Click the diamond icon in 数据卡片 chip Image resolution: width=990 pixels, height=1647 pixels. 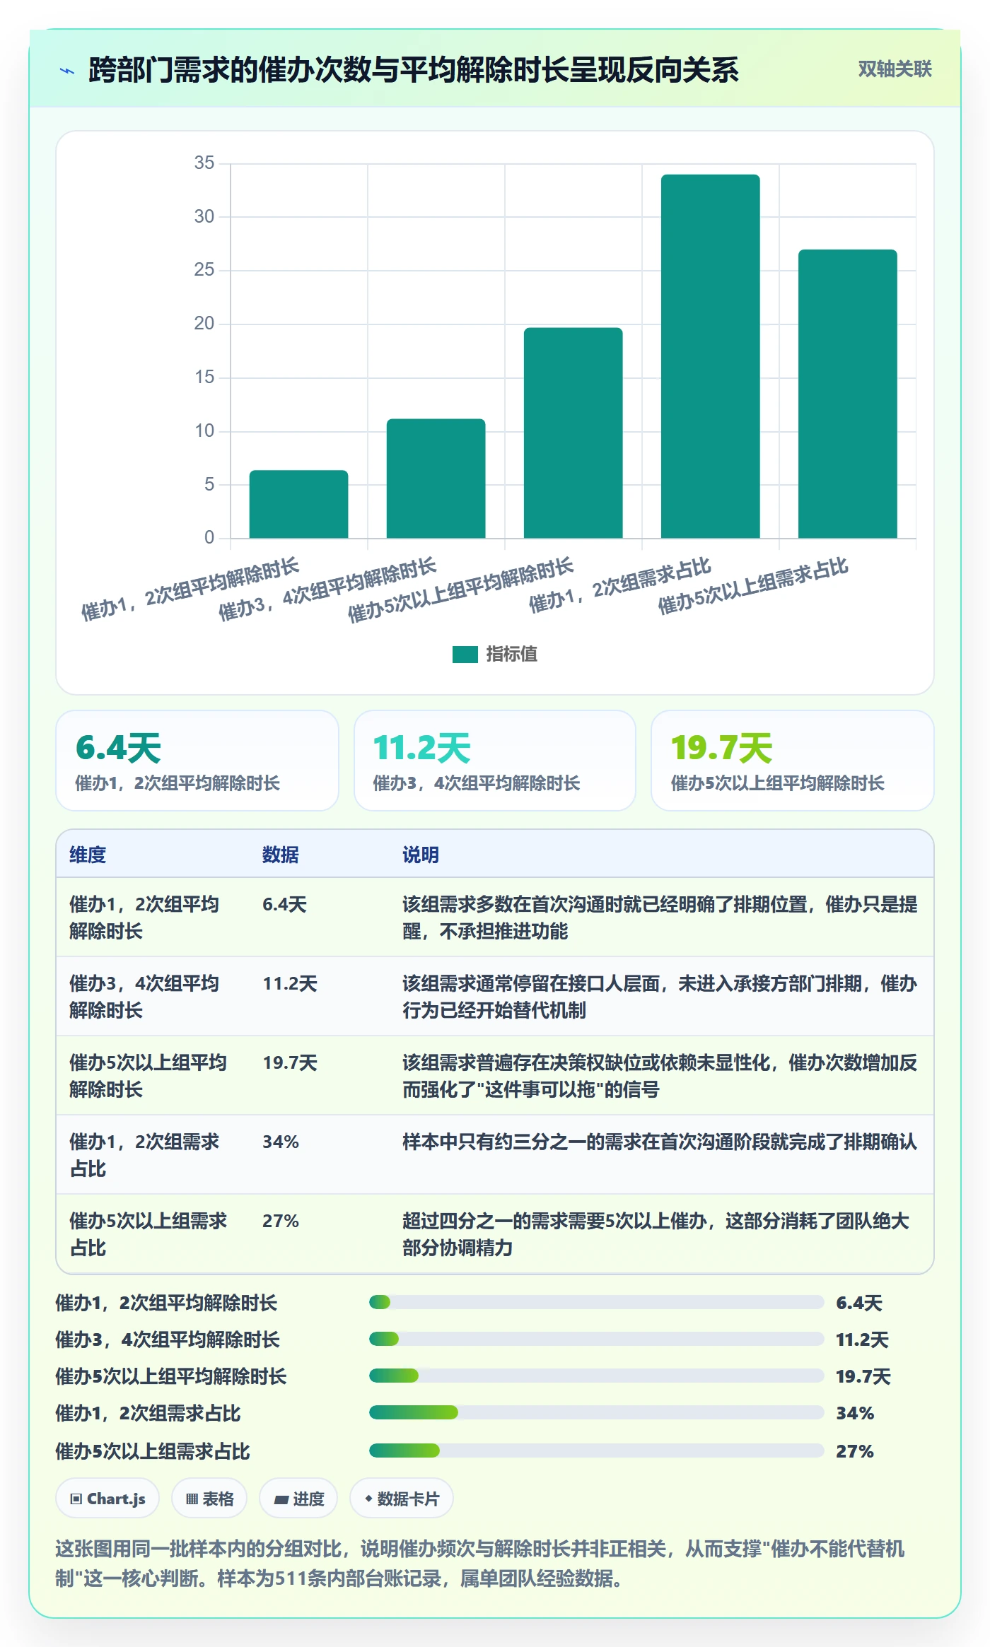pyautogui.click(x=368, y=1499)
